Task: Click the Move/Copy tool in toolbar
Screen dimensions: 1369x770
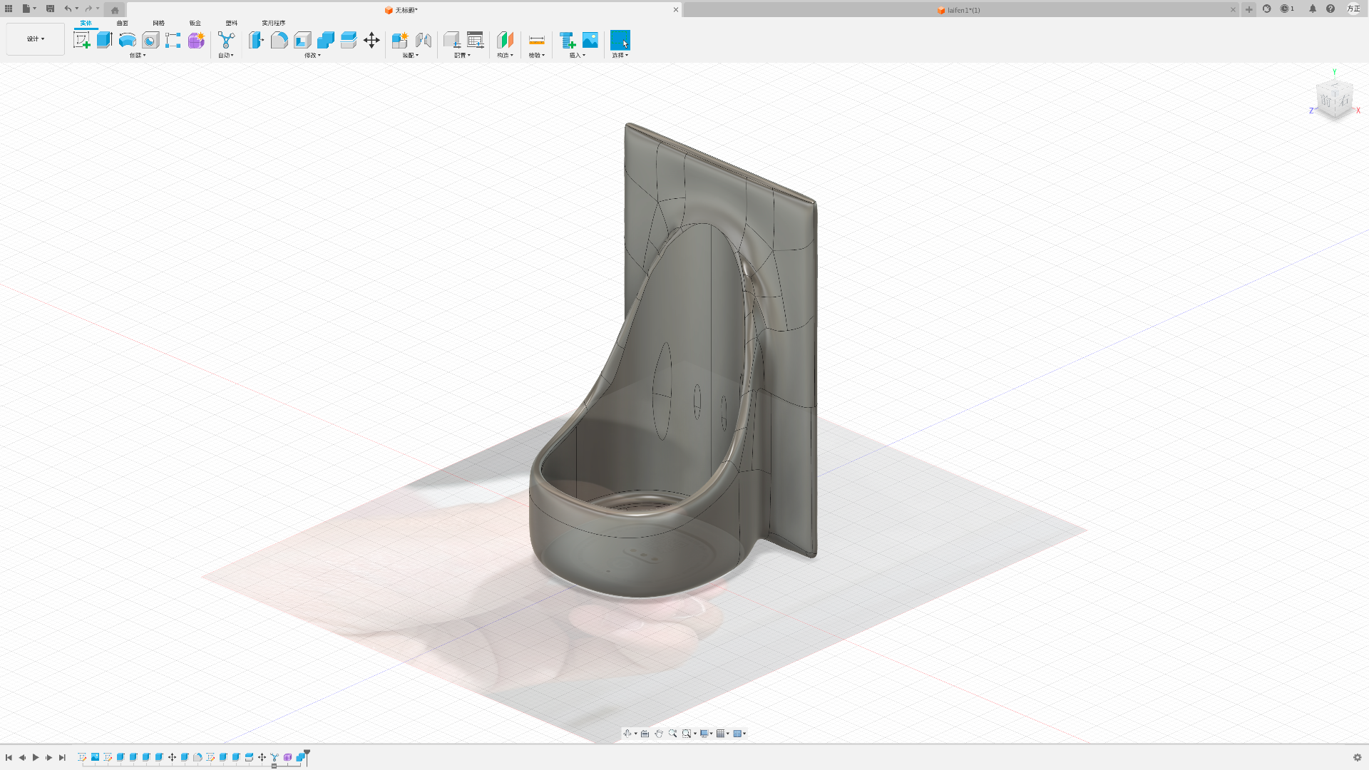Action: pyautogui.click(x=371, y=41)
